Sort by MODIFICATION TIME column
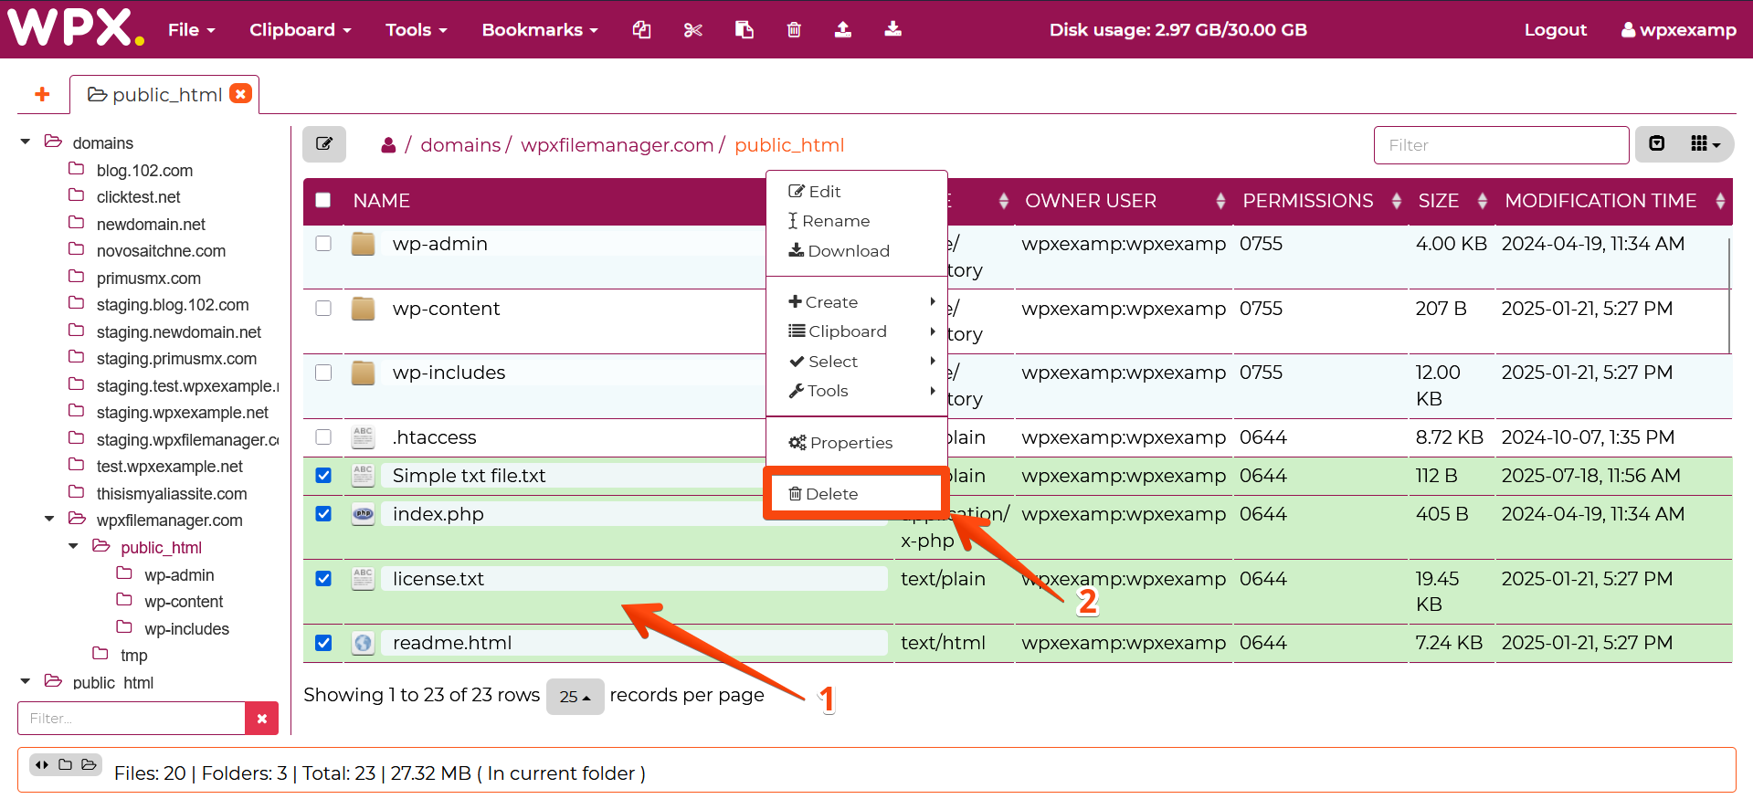 1614,201
